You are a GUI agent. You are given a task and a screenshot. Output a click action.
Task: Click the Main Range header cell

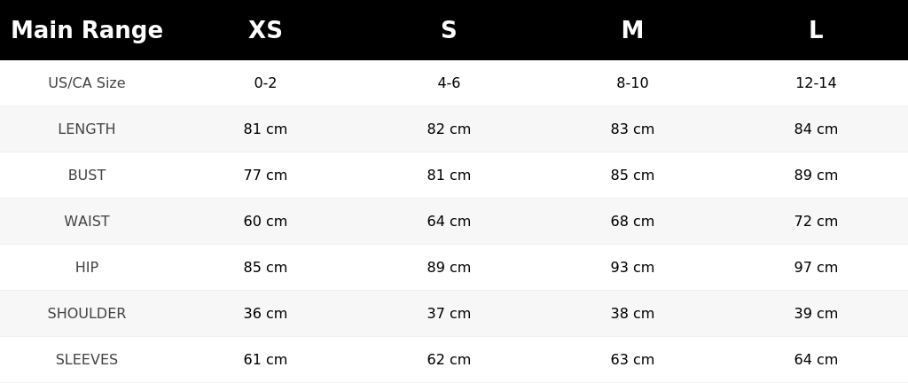click(87, 30)
